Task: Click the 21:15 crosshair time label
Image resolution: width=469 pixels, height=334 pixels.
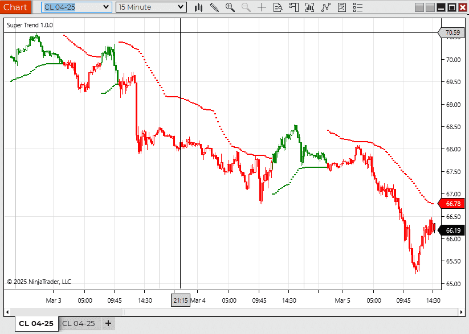Action: coord(181,300)
